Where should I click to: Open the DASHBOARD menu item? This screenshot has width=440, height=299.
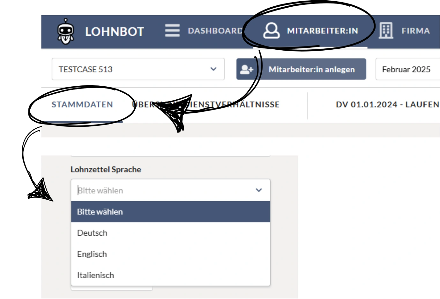coord(215,31)
